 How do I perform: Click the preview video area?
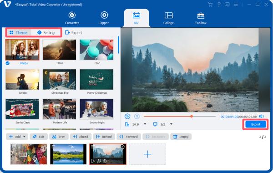pos(195,70)
